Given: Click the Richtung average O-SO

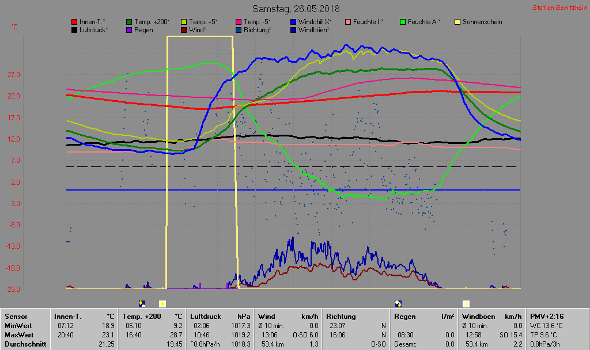Looking at the screenshot, I should (379, 344).
